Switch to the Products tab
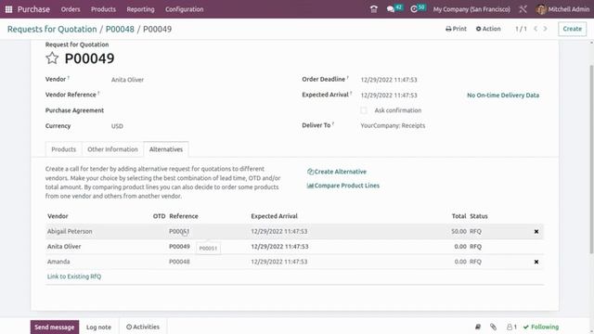The width and height of the screenshot is (594, 334). [64, 149]
